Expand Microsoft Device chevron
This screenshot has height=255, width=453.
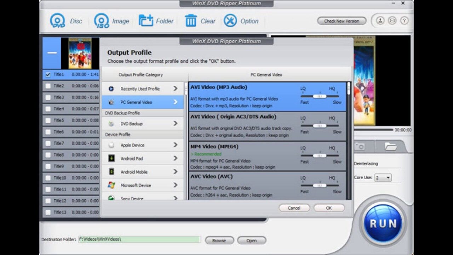pos(176,185)
